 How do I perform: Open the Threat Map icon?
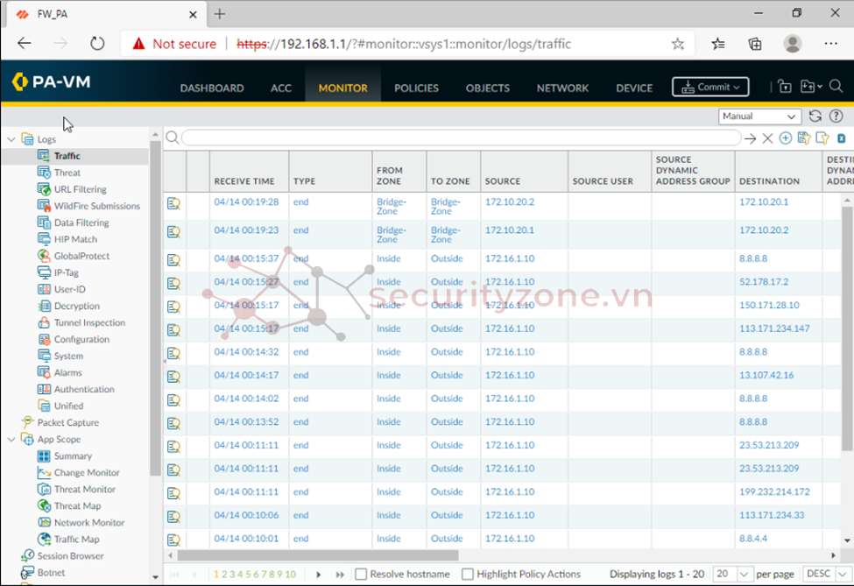(x=44, y=505)
